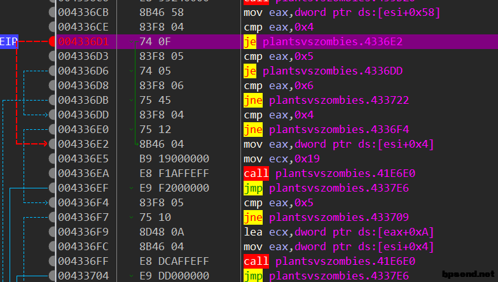Click bytes '75 12'
This screenshot has height=282, width=498.
(x=155, y=129)
